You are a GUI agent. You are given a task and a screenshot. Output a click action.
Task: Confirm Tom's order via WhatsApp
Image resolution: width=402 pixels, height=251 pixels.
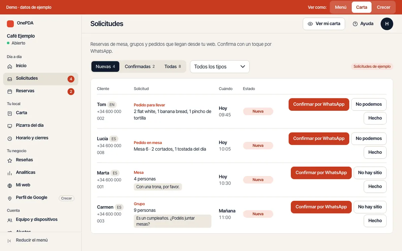point(319,104)
